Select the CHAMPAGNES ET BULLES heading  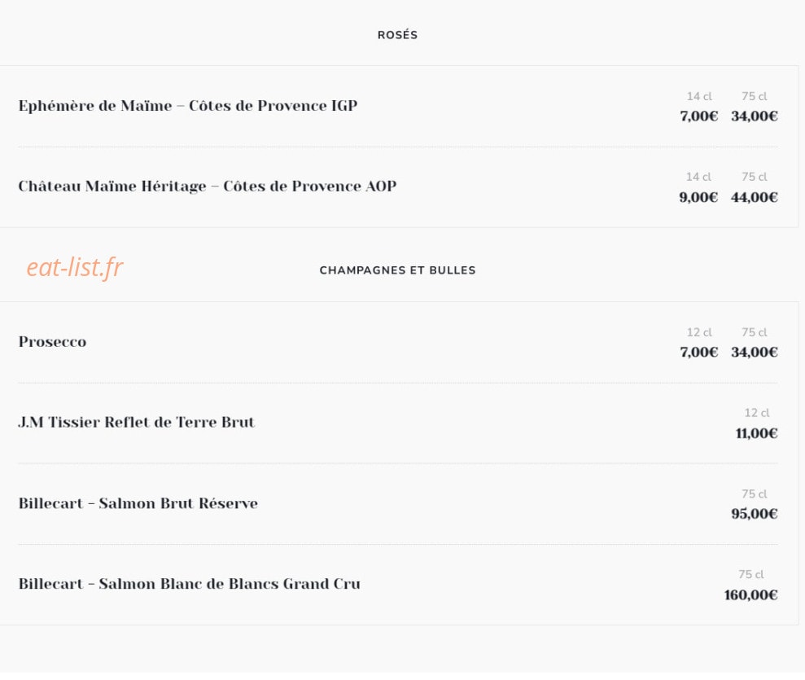(x=397, y=270)
